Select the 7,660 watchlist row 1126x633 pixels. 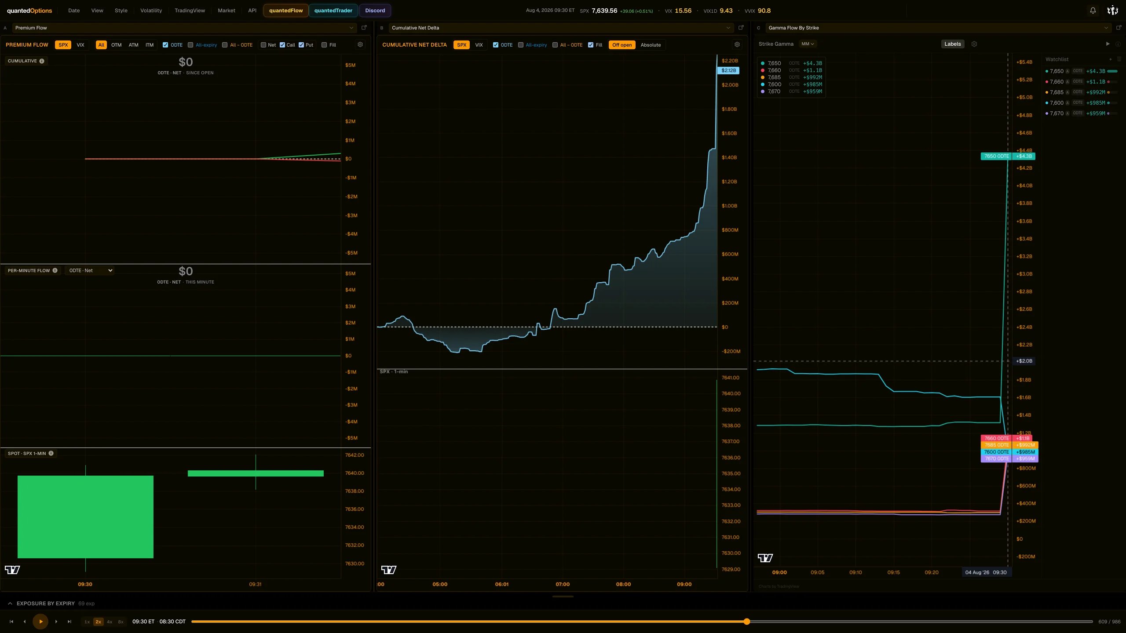point(1082,82)
